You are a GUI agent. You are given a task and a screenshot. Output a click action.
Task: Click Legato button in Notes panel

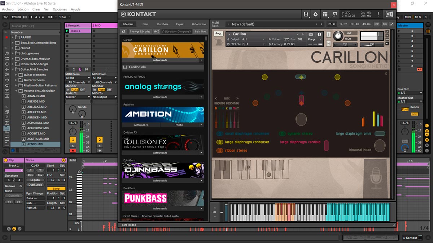(35, 180)
